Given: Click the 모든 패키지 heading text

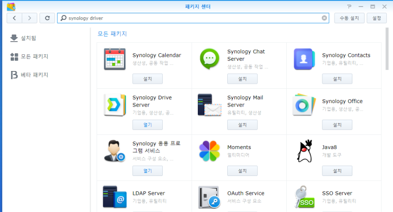Looking at the screenshot, I should coord(112,34).
